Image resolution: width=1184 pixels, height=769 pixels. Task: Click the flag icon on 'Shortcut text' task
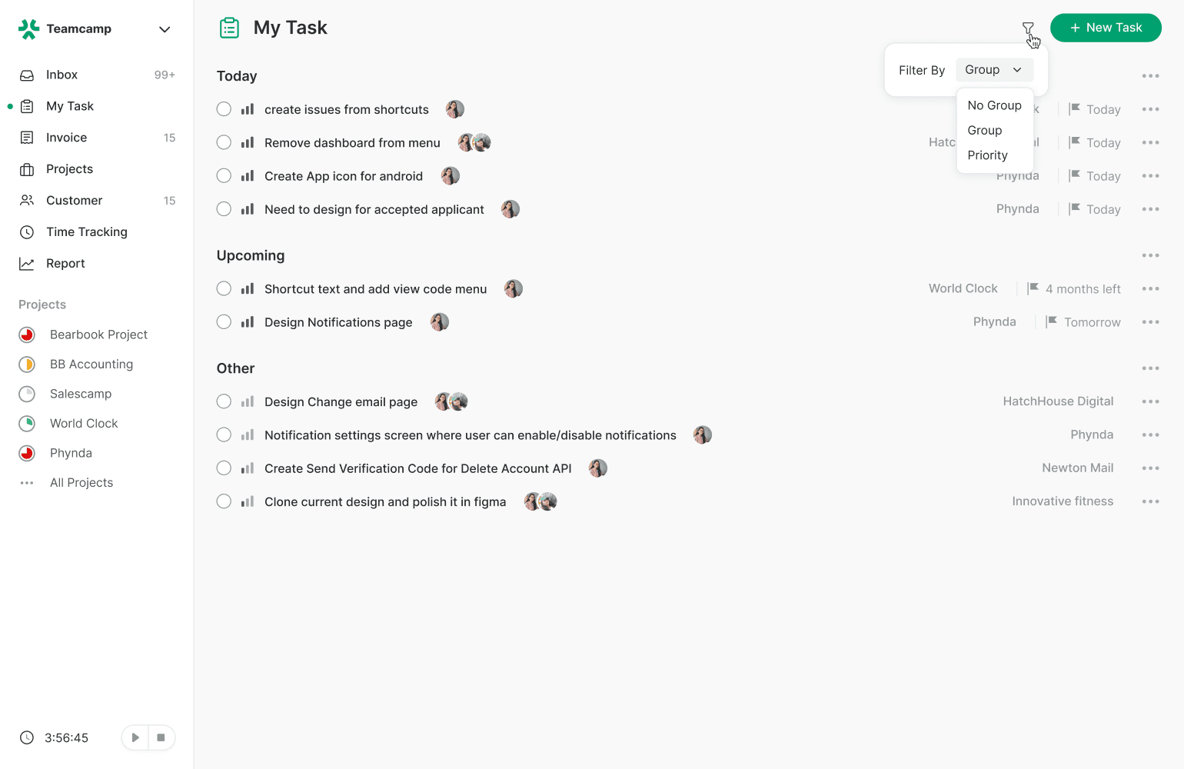(x=1033, y=288)
